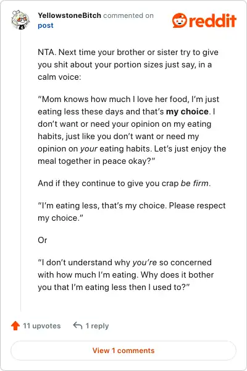Click the standalone "Or" line
This screenshot has height=371, width=247.
pos(43,240)
